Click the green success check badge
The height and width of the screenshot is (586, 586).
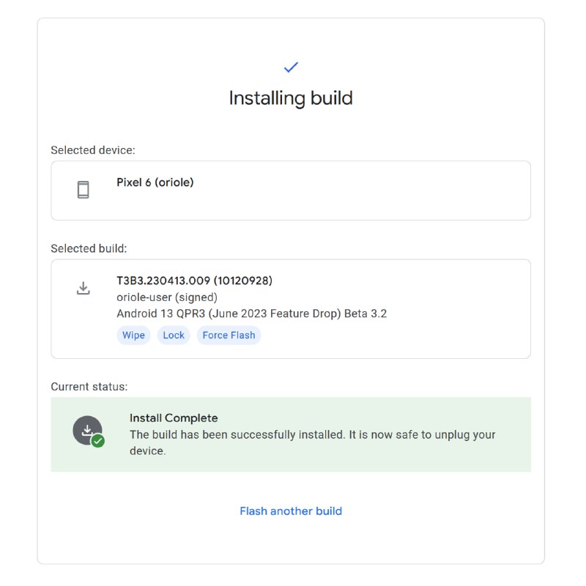(x=97, y=441)
